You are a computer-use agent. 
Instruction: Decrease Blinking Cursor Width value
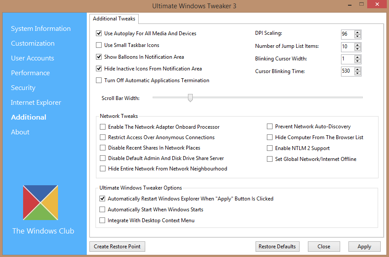click(x=357, y=61)
